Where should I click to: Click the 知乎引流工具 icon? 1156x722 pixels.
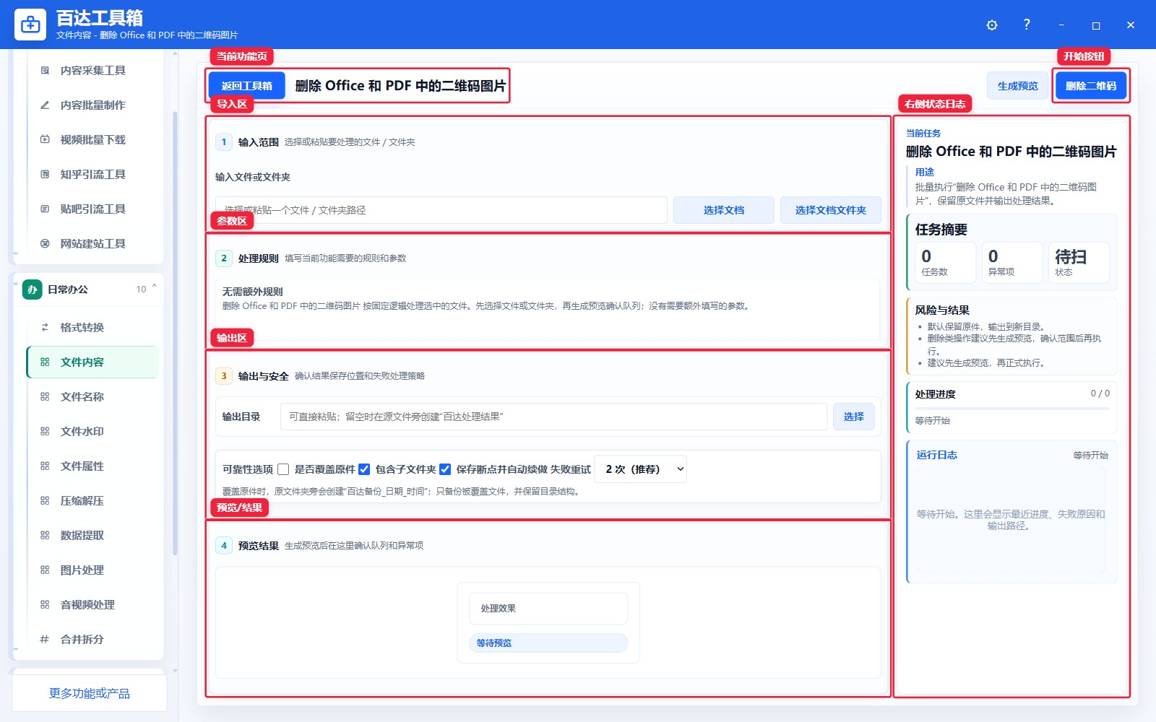click(x=45, y=174)
